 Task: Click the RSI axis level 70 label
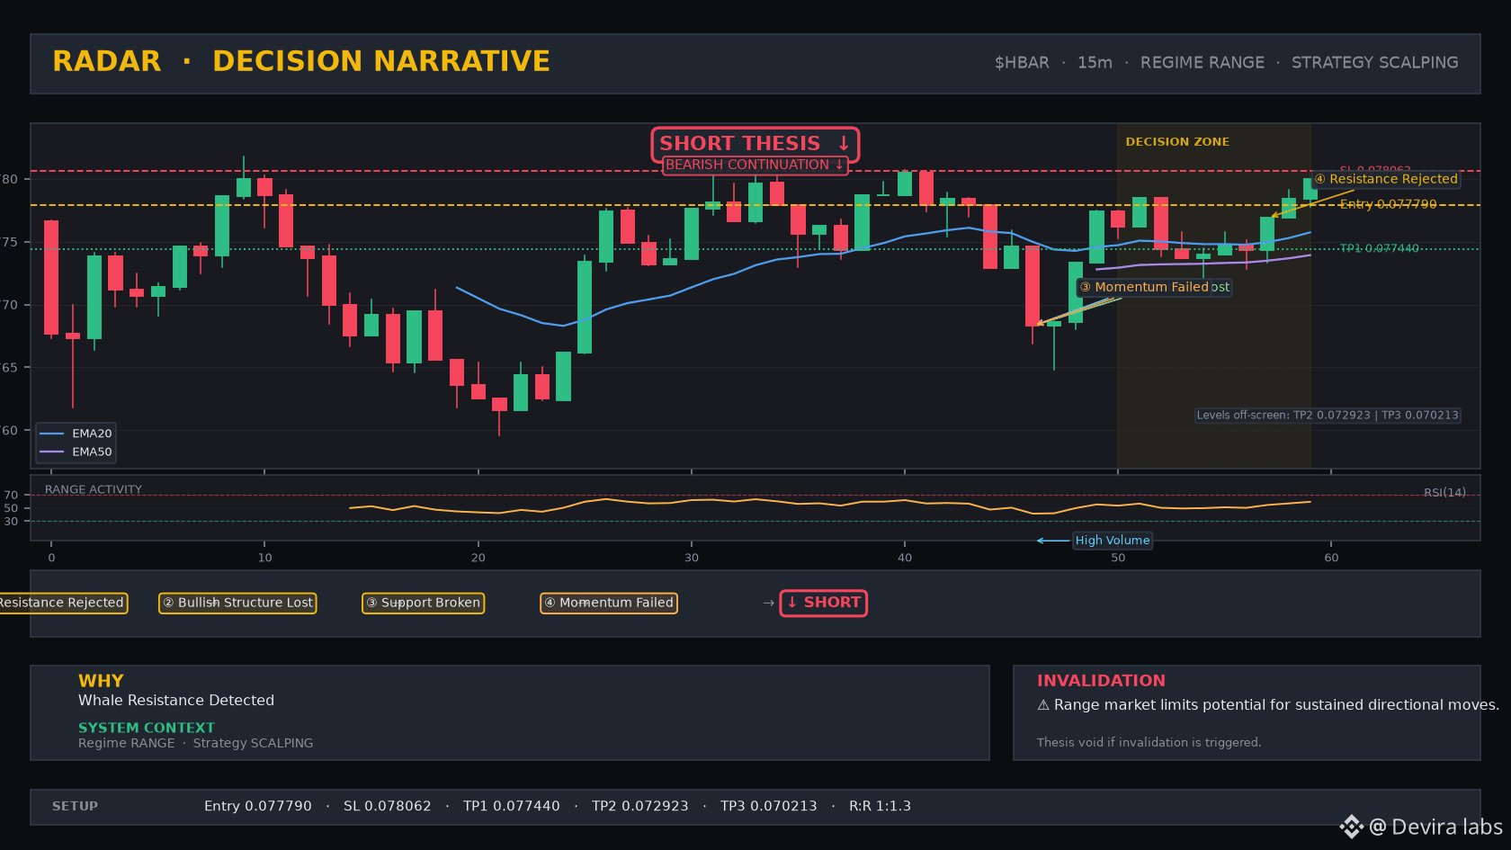[11, 496]
